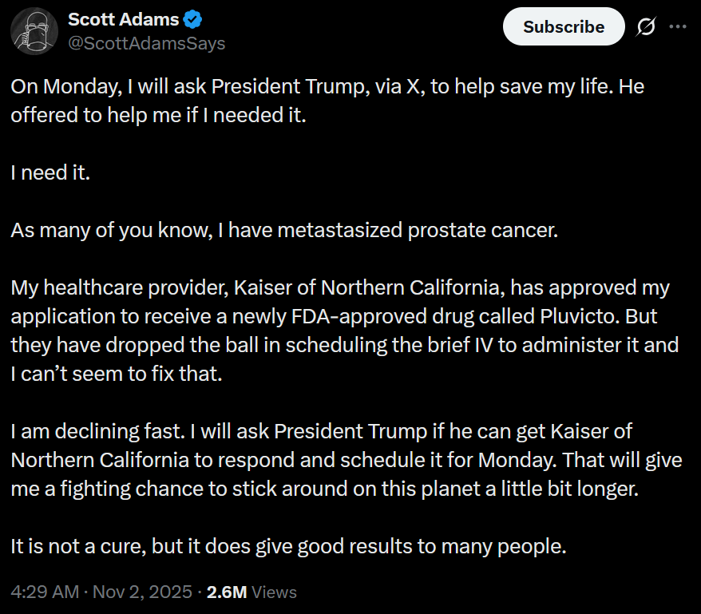Click the Scott Adams display name
This screenshot has height=614, width=701.
pyautogui.click(x=123, y=20)
